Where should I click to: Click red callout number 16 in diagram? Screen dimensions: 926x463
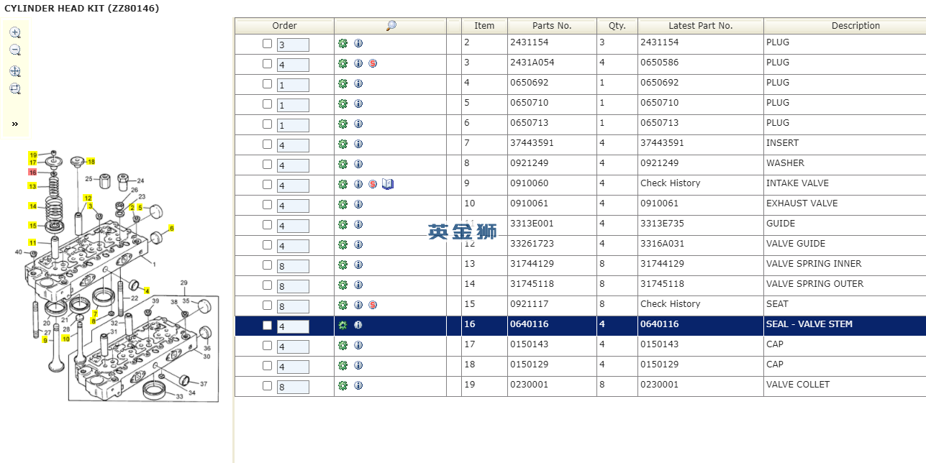(32, 173)
